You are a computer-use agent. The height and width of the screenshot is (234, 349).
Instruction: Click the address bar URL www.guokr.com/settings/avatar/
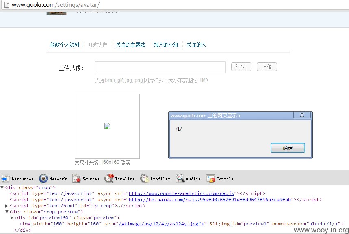55,5
